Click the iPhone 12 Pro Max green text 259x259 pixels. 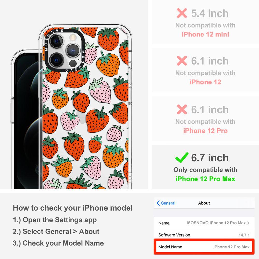(205, 179)
